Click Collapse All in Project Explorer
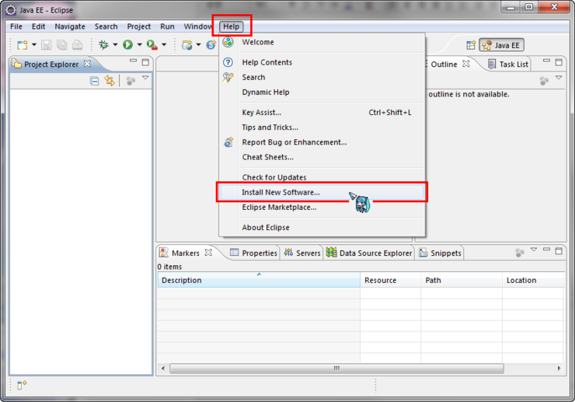575x402 pixels. (94, 81)
